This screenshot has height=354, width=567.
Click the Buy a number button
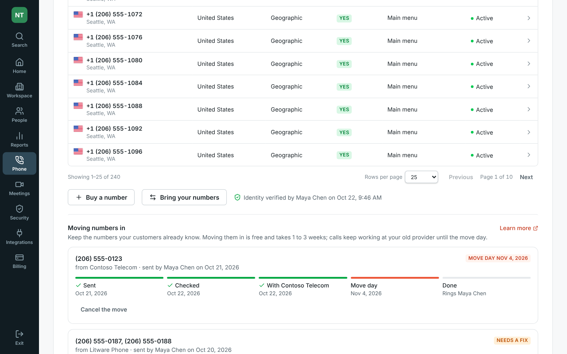[101, 197]
